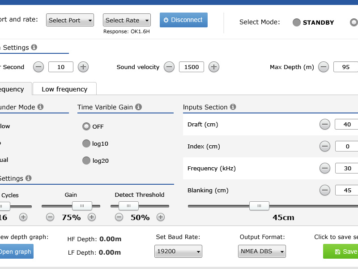
Task: Open the Select Rate dropdown
Action: [x=127, y=20]
